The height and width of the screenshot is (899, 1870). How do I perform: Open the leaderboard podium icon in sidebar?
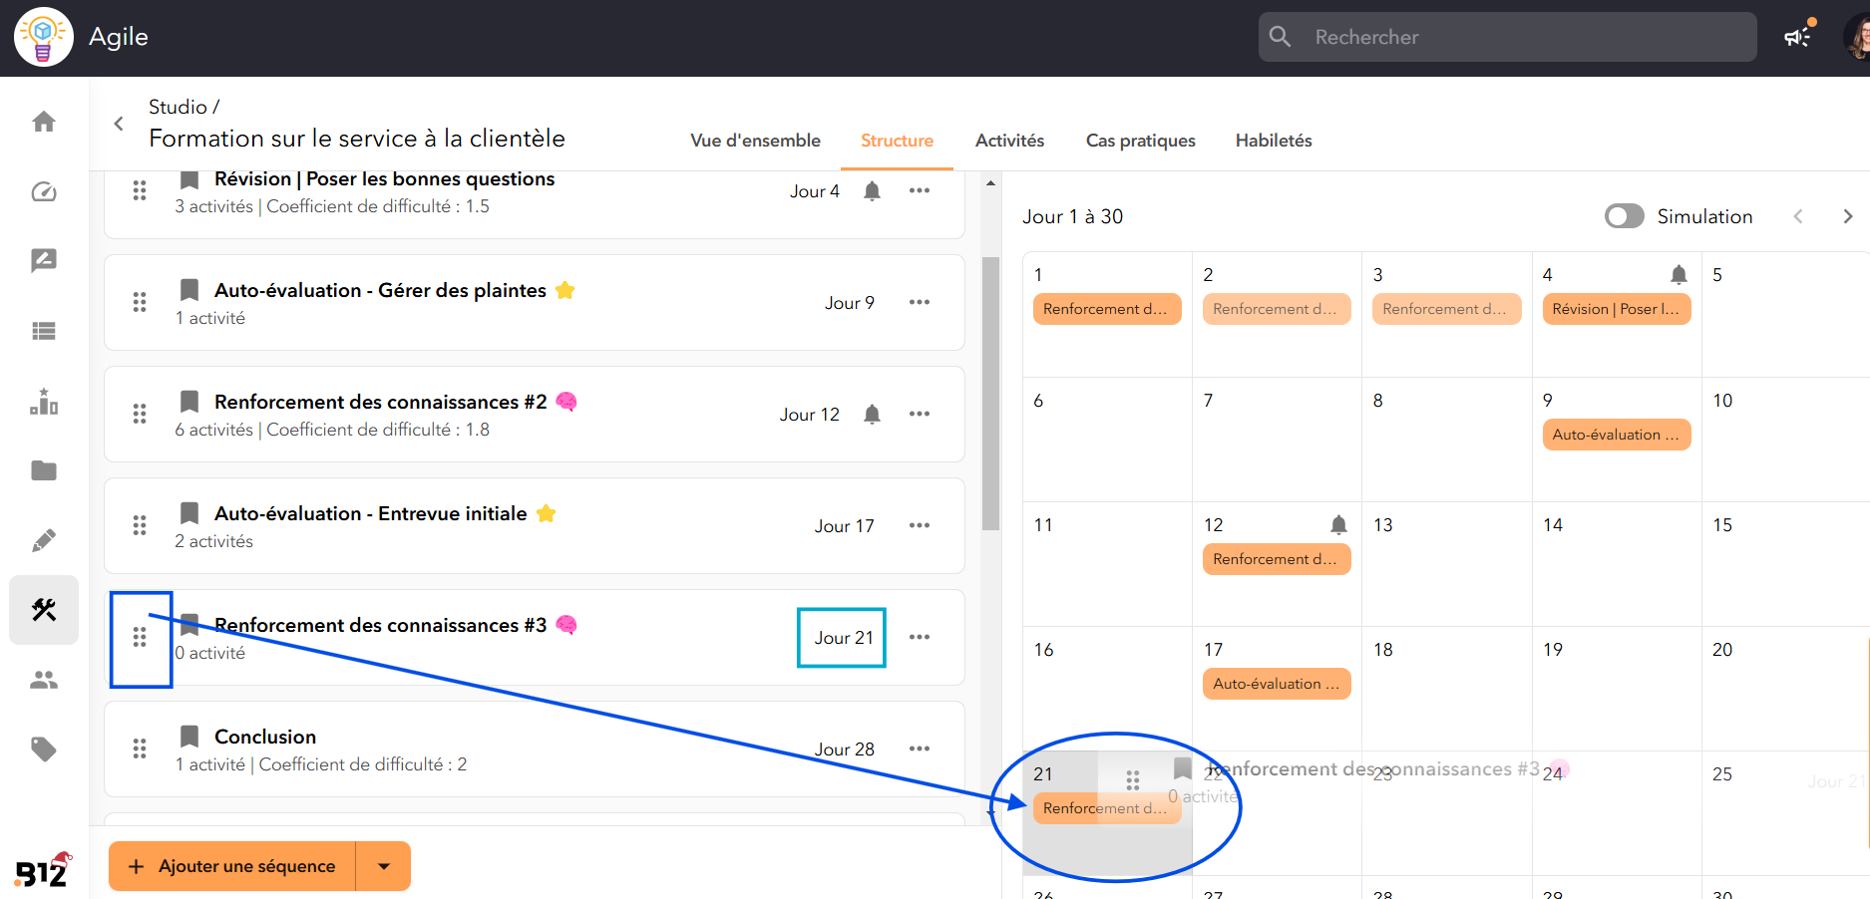(x=44, y=401)
